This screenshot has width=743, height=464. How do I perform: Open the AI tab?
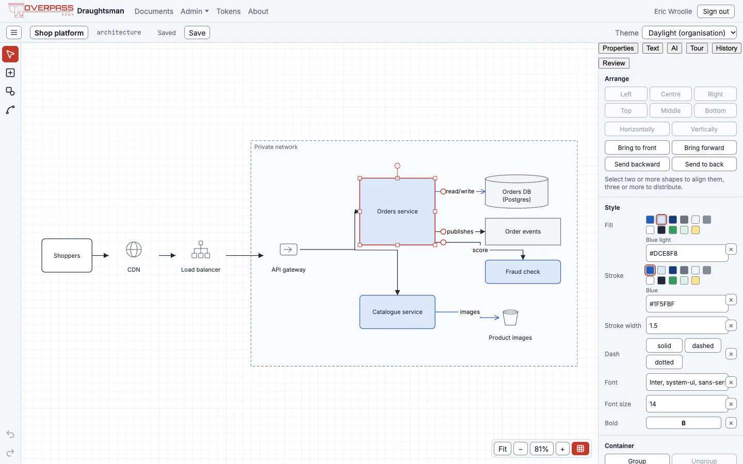coord(674,48)
